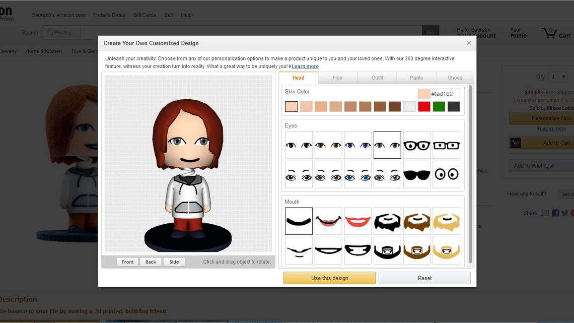Open the 3D Printing search category dropdown
This screenshot has width=574, height=323.
tap(61, 32)
